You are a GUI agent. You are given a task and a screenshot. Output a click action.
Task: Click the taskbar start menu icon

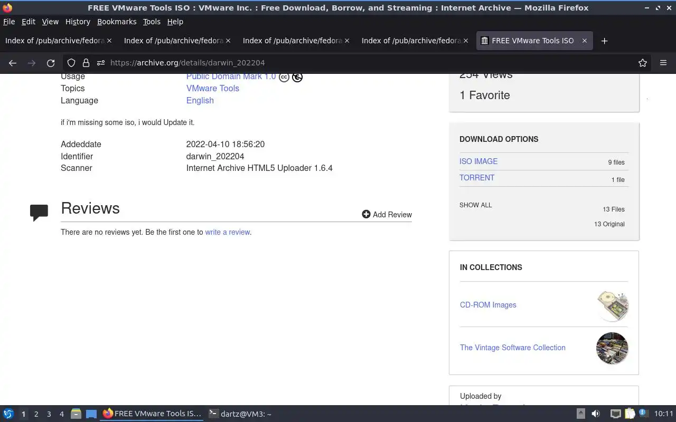8,414
